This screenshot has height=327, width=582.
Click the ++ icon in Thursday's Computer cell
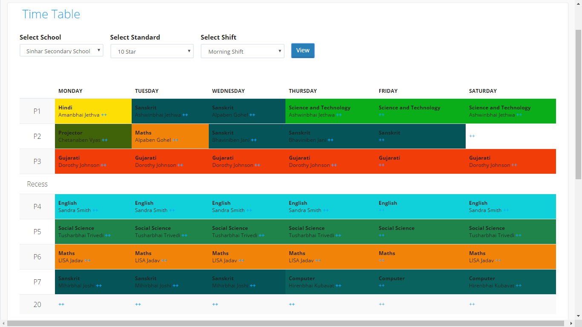(x=339, y=285)
